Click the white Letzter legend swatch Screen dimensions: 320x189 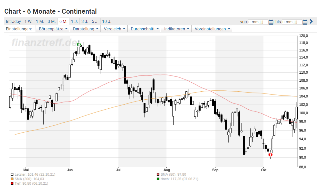(x=12, y=175)
